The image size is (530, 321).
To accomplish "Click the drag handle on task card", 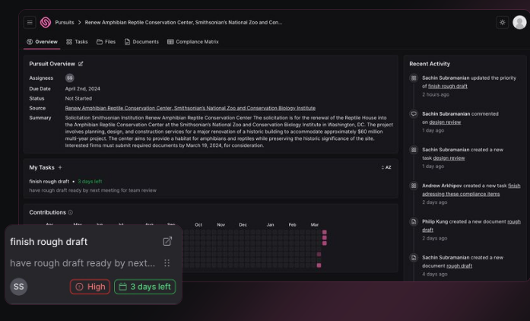I will point(167,263).
